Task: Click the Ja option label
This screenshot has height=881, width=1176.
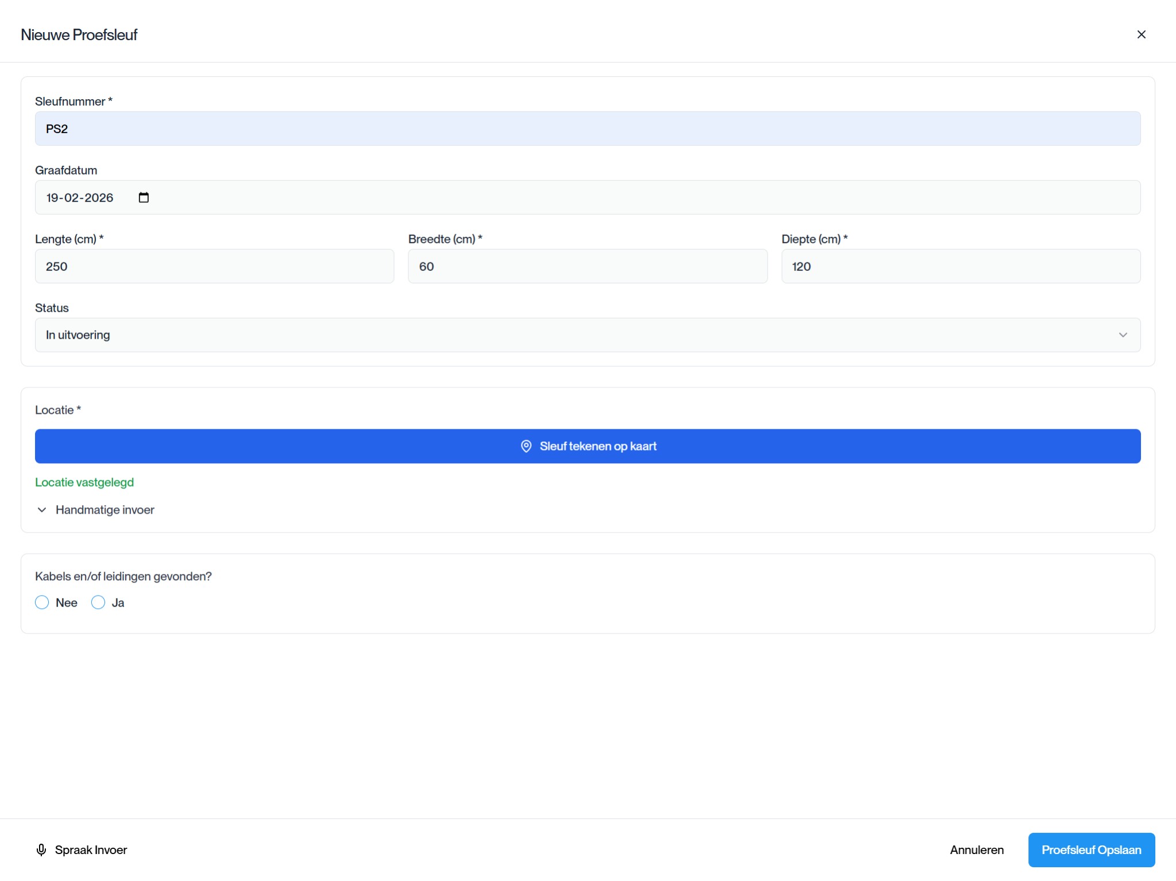Action: click(x=118, y=603)
